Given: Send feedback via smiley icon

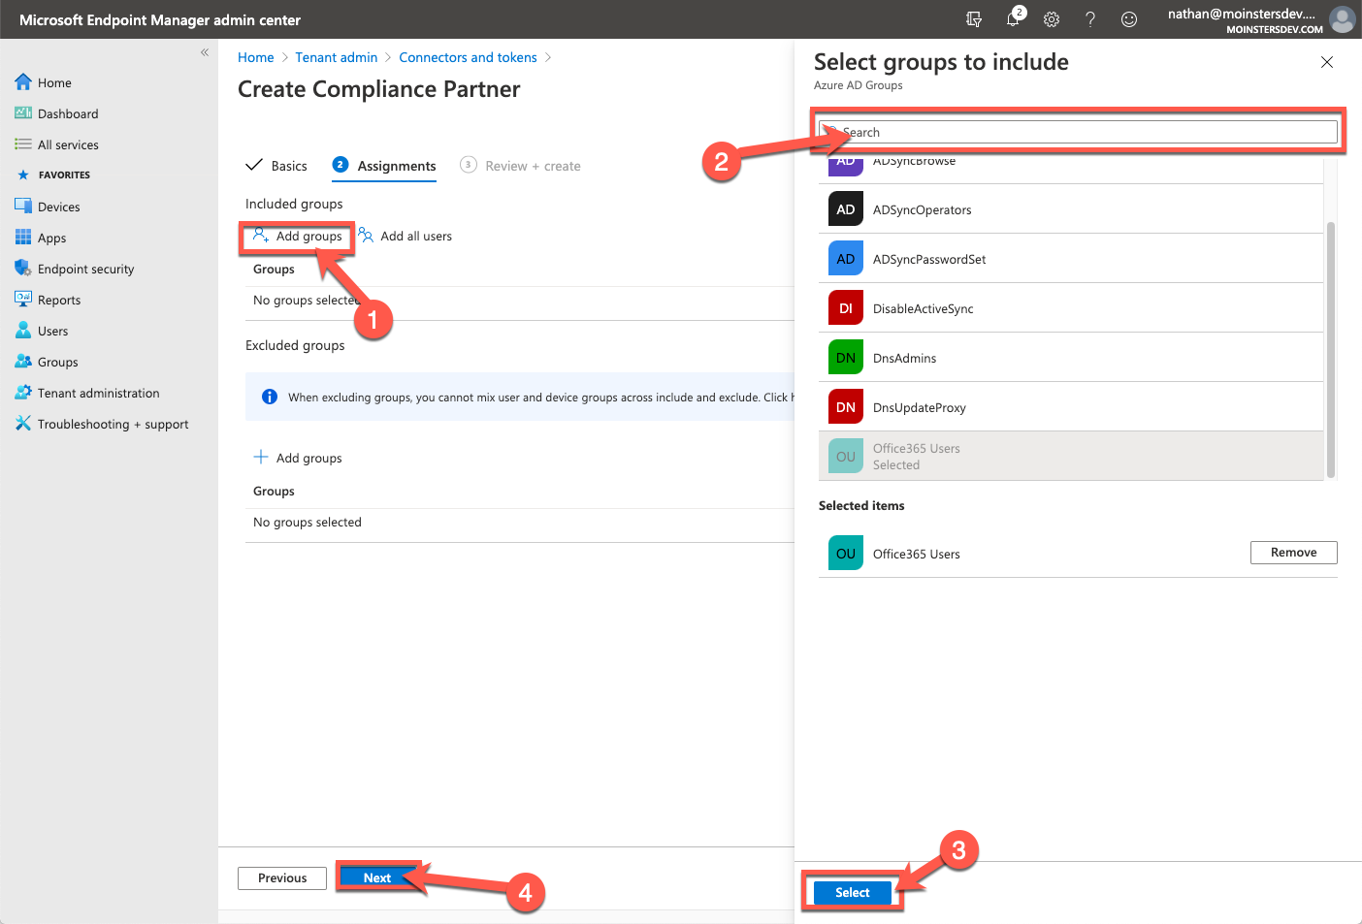Looking at the screenshot, I should 1128,19.
